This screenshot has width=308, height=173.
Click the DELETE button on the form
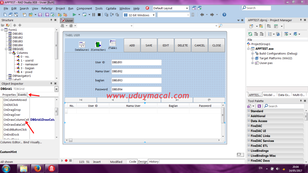pyautogui.click(x=183, y=45)
